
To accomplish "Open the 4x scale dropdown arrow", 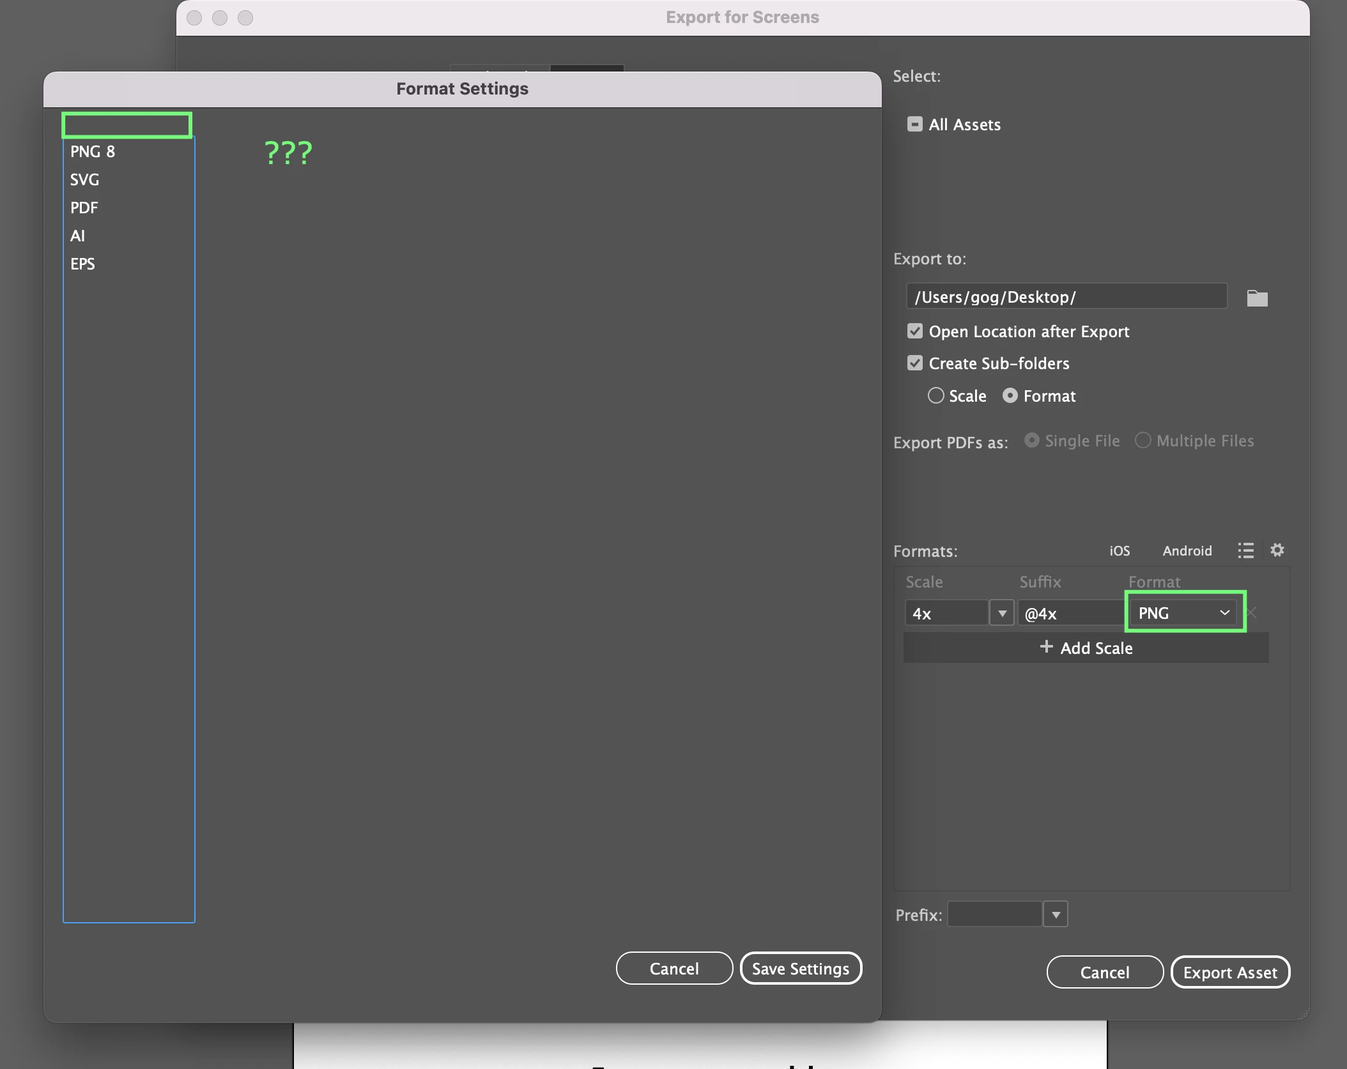I will coord(1001,614).
